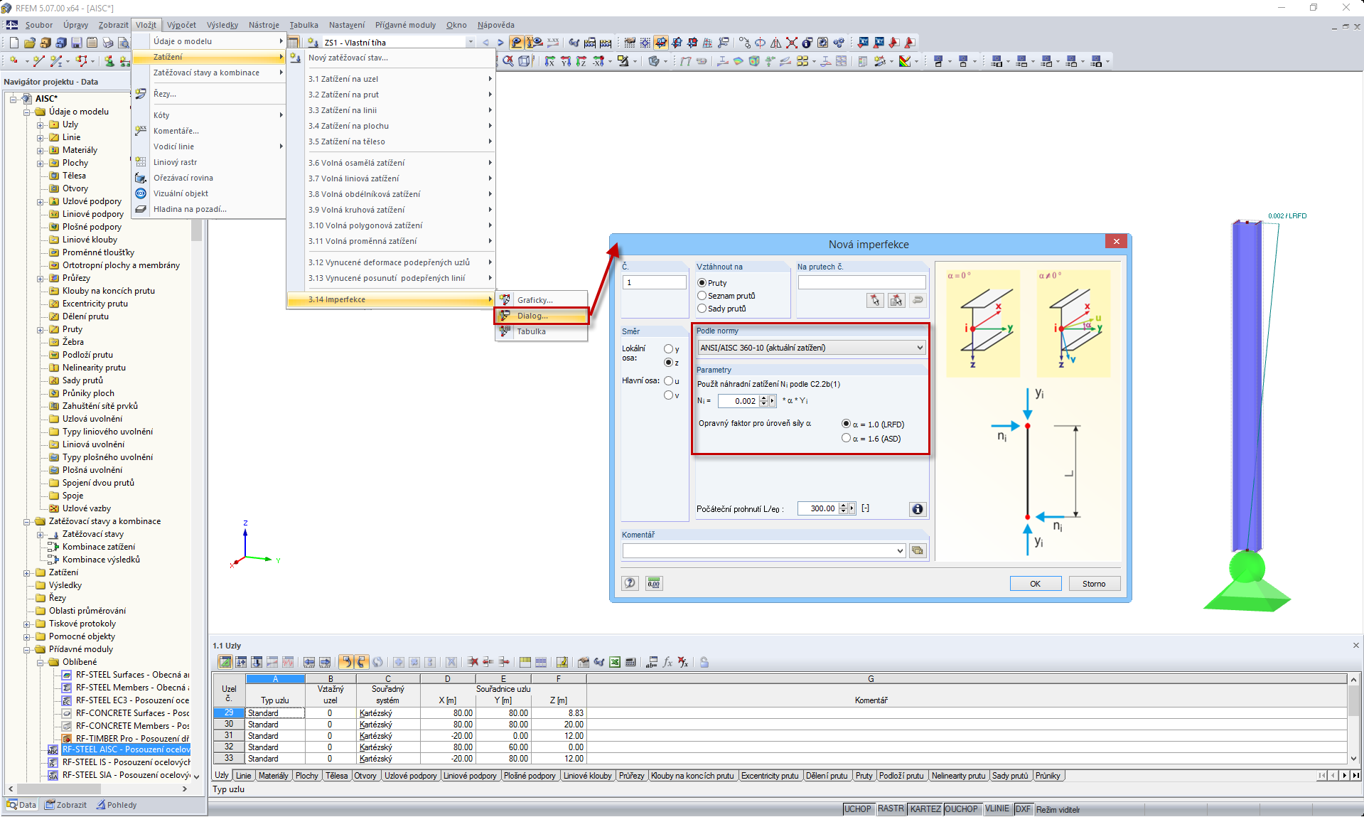This screenshot has height=817, width=1364.
Task: Go to the previous load case arrow
Action: tap(485, 43)
